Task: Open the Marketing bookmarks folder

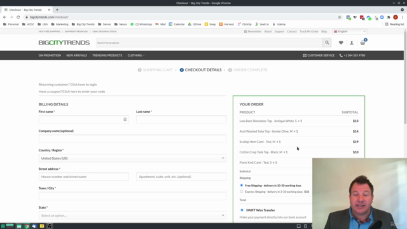Action: click(60, 24)
